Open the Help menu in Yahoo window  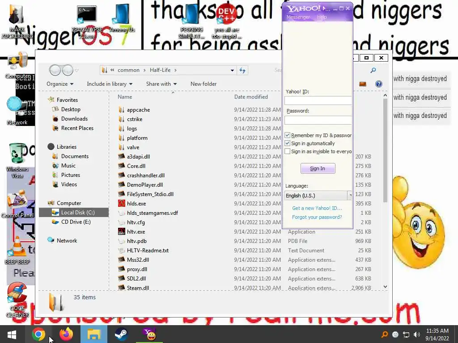tap(322, 17)
